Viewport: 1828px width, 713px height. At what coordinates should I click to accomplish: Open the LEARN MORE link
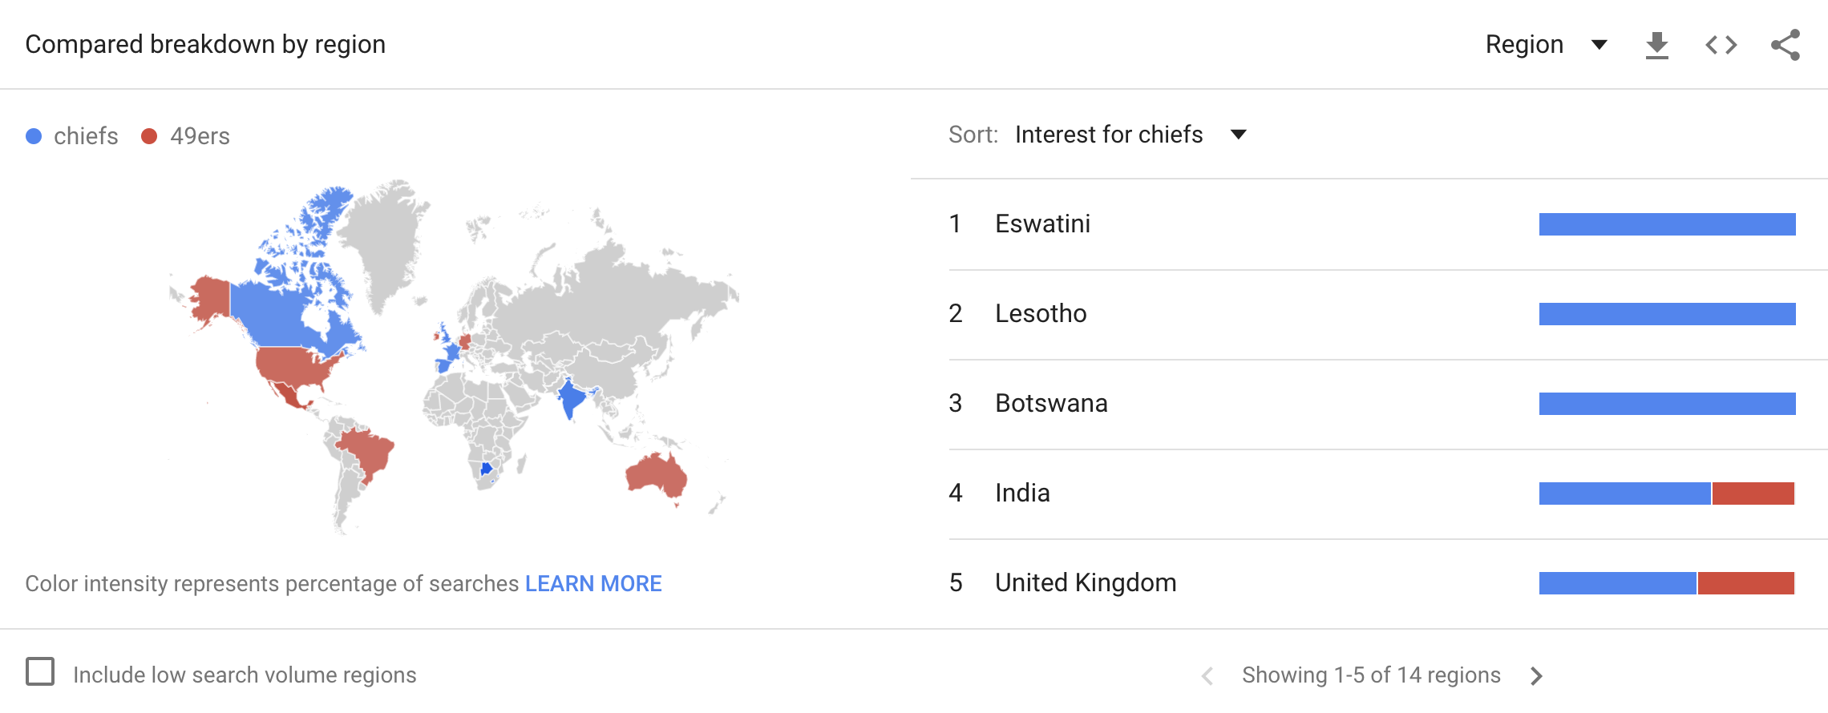(593, 583)
